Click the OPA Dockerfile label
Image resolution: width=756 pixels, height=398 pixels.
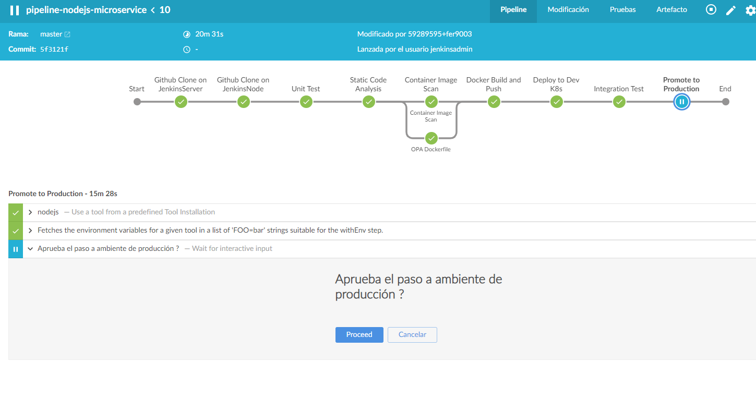tap(431, 150)
